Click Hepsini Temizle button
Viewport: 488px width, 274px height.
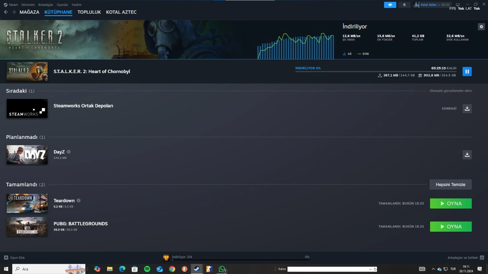click(x=450, y=184)
